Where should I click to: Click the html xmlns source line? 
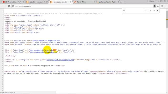23,15
